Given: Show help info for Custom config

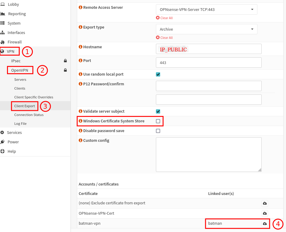Looking at the screenshot, I should [x=81, y=140].
